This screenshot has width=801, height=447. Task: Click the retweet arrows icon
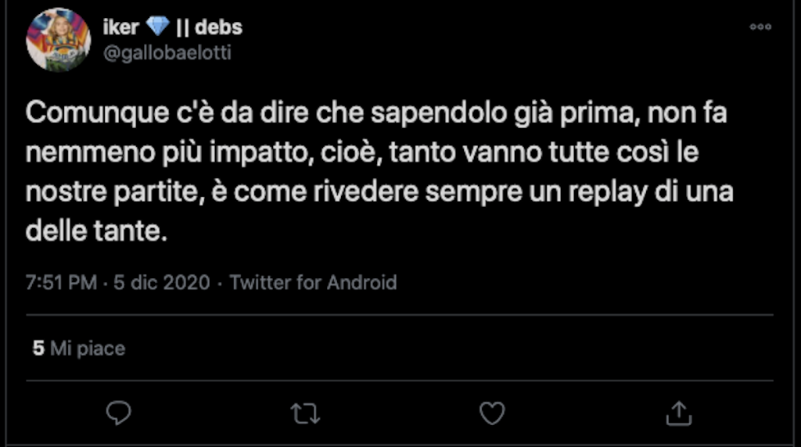(304, 413)
